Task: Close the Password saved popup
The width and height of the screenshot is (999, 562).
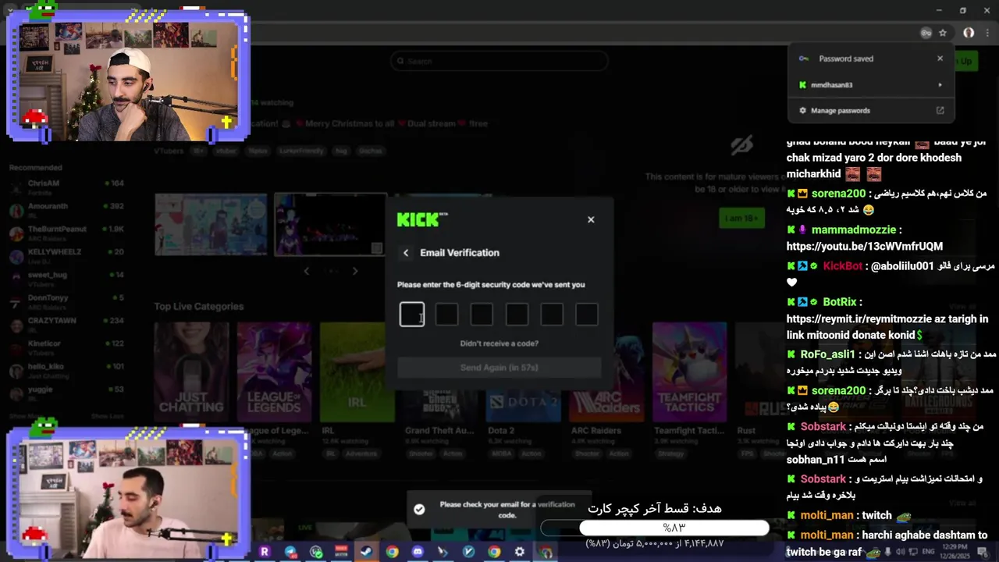Action: pyautogui.click(x=940, y=59)
